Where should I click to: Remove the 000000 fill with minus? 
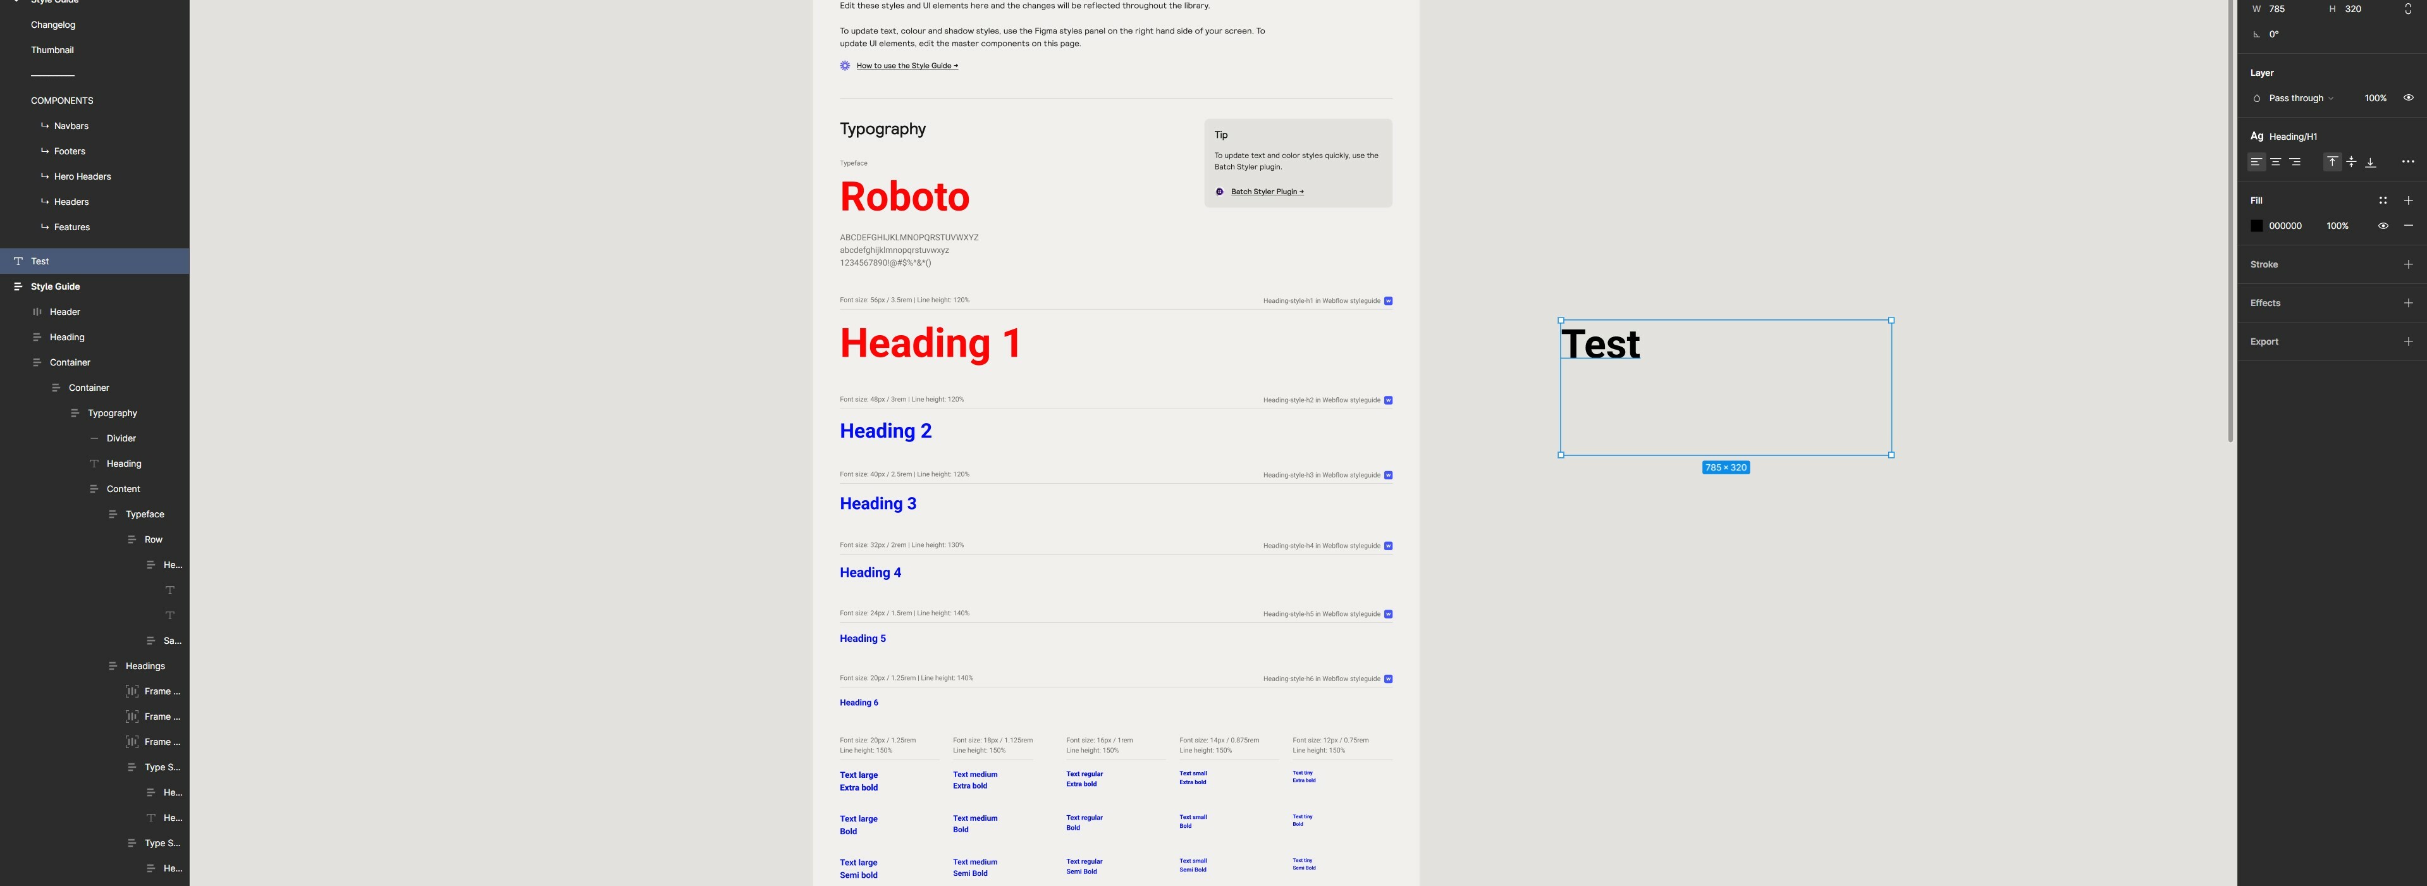click(x=2408, y=226)
